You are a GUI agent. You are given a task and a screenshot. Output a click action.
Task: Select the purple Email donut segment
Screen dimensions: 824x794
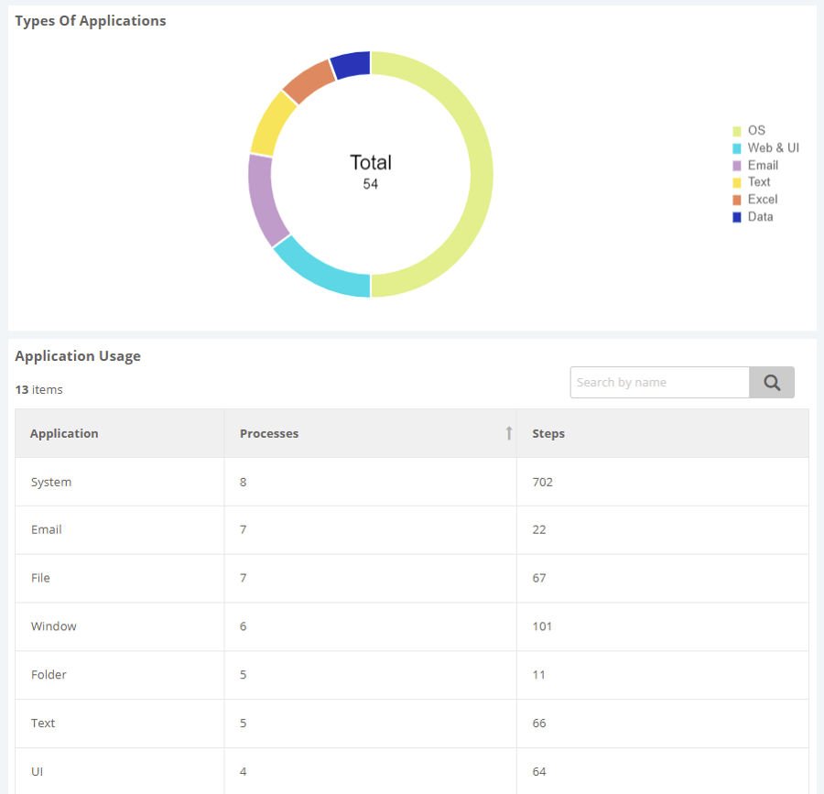(x=263, y=200)
